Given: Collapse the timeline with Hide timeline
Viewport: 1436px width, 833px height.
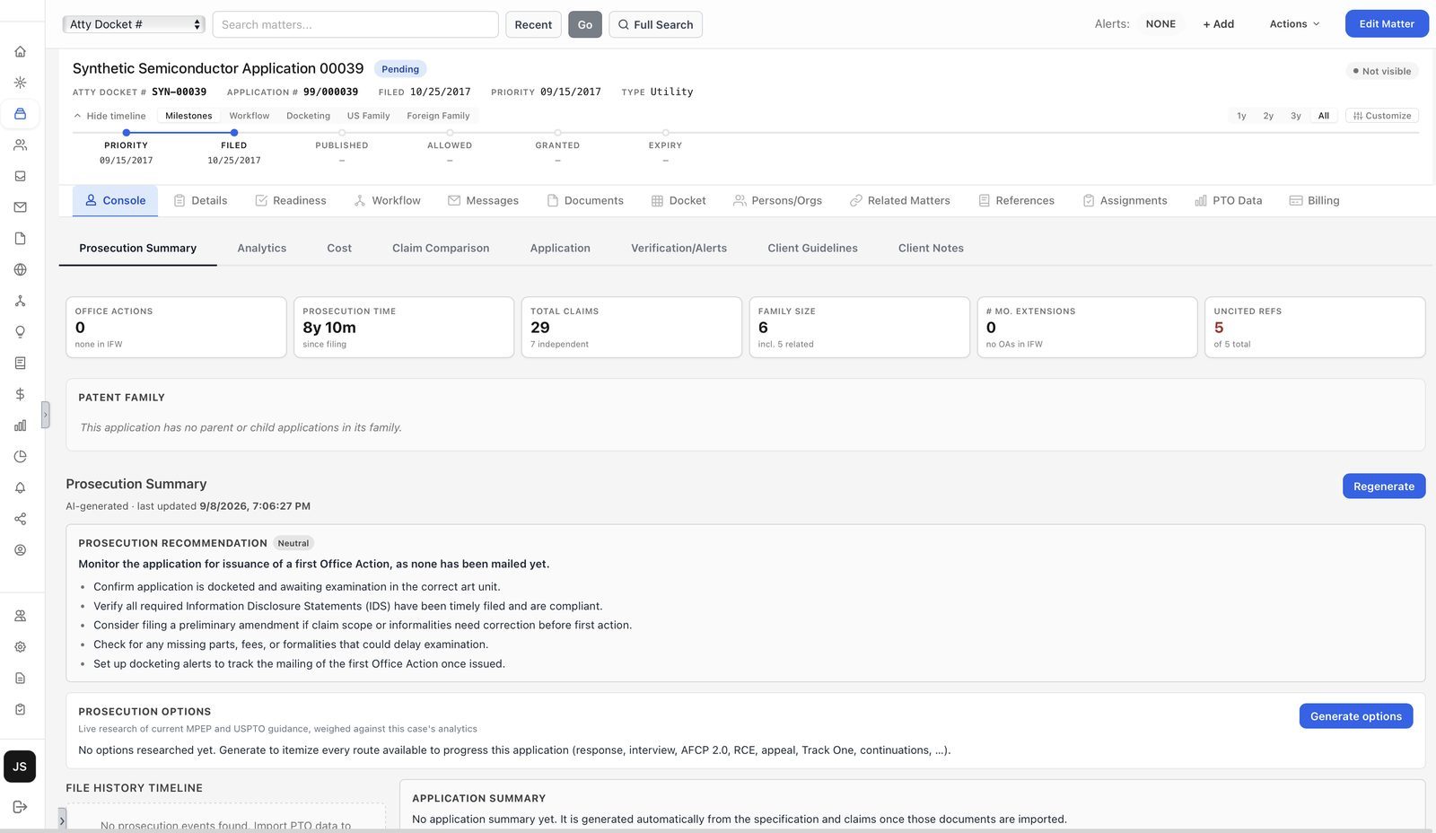Looking at the screenshot, I should (109, 116).
